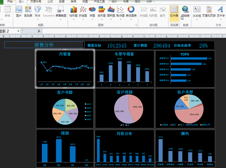Open the 艺术字 WordArt dropdown

click(x=221, y=19)
